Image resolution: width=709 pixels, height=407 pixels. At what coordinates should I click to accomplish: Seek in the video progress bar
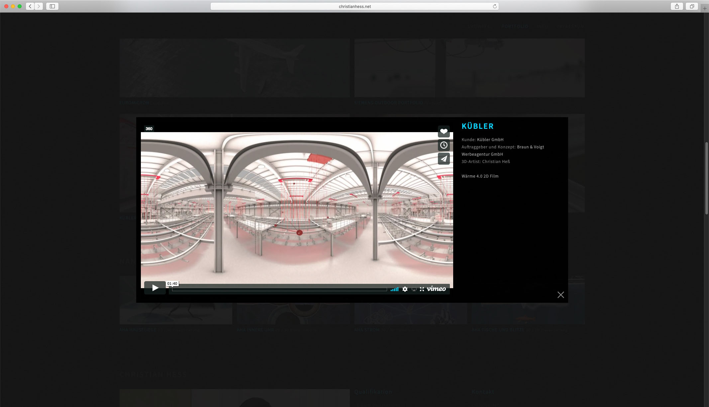[279, 289]
